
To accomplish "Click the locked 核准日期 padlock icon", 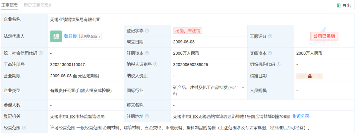I will [310, 76].
